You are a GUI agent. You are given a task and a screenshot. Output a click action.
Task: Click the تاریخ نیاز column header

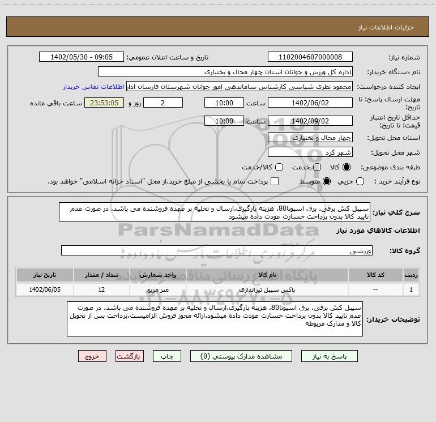[x=45, y=275]
